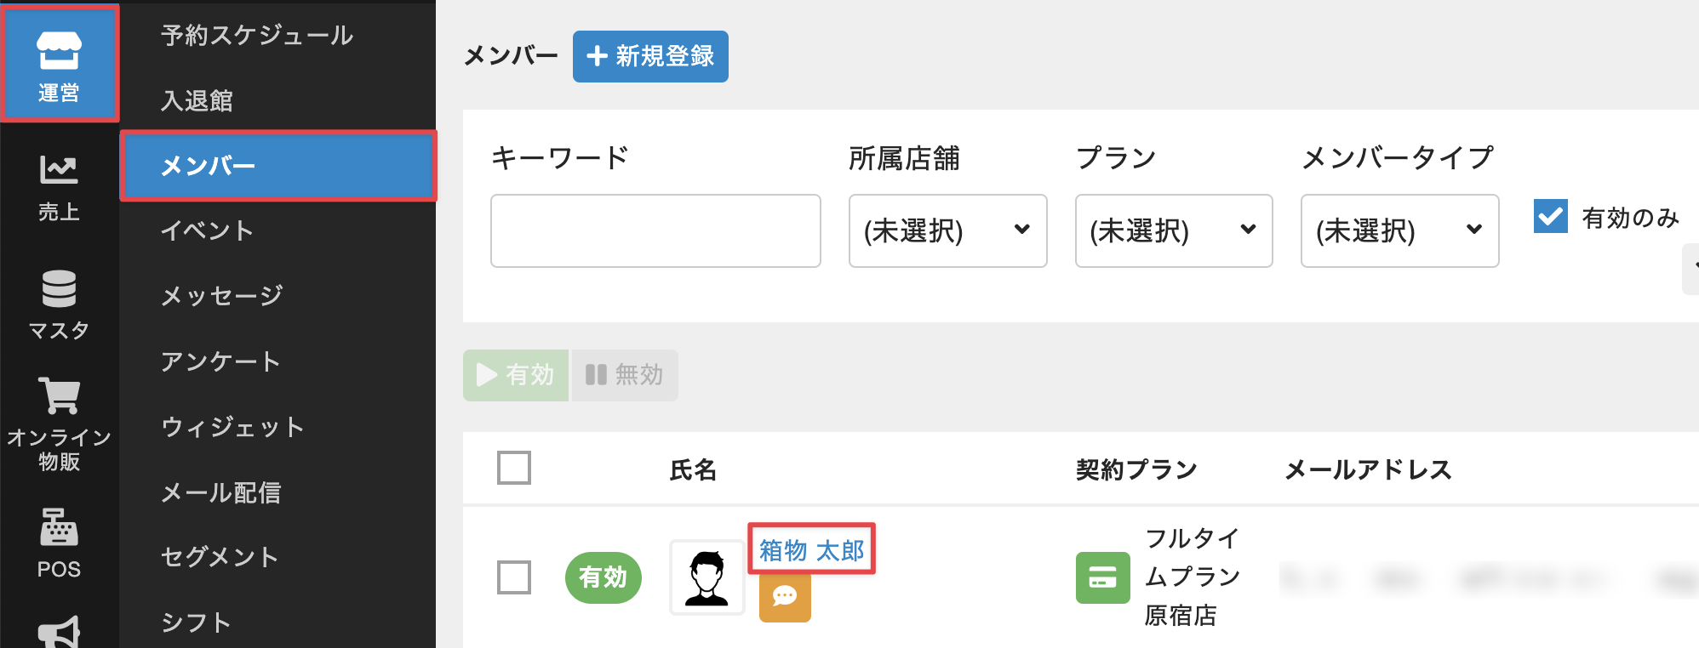The height and width of the screenshot is (648, 1699).
Task: Open the 売上 sales chart section
Action: [59, 187]
